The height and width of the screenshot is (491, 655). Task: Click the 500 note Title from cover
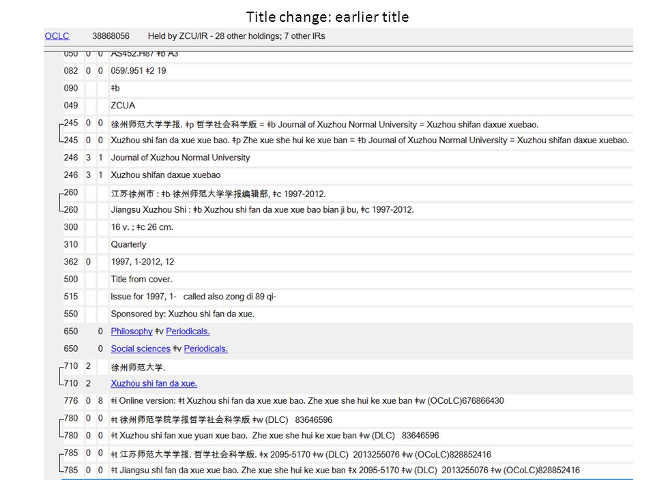370,279
